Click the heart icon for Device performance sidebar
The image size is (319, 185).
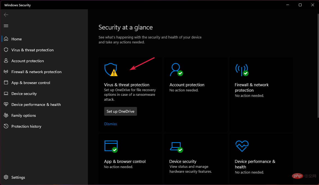[6, 104]
